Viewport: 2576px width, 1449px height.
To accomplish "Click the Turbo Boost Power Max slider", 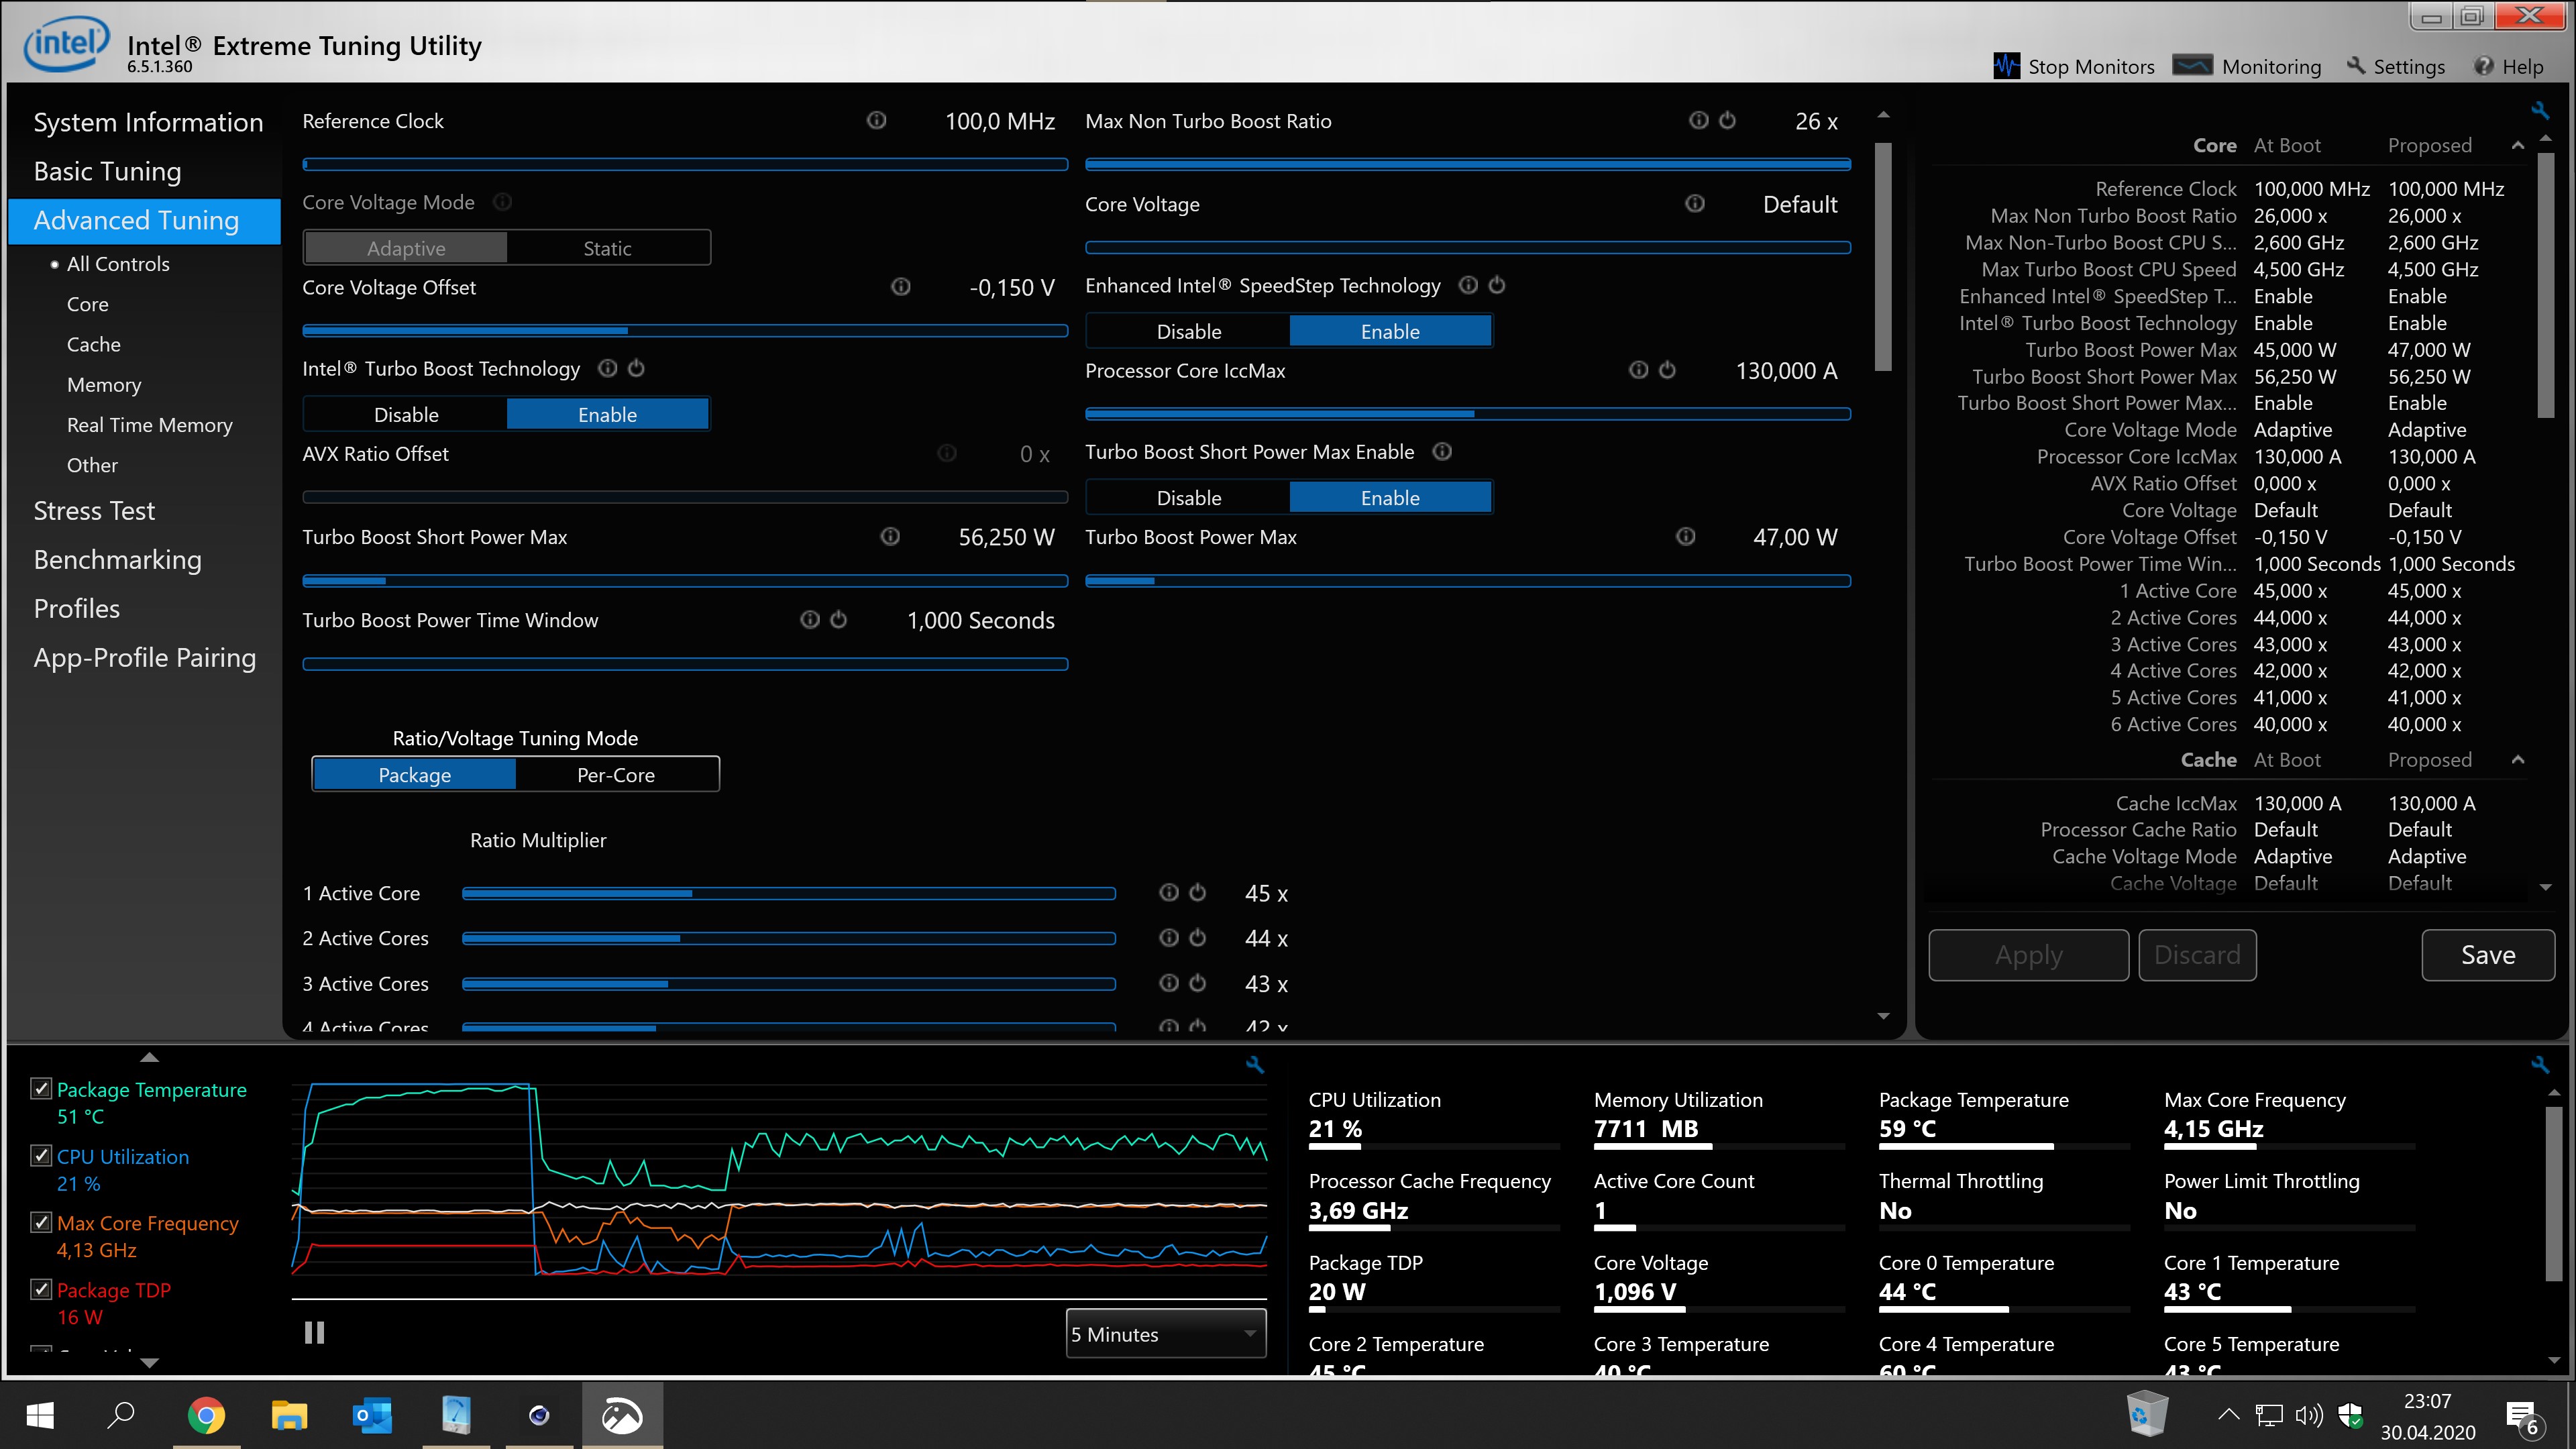I will pos(1468,580).
